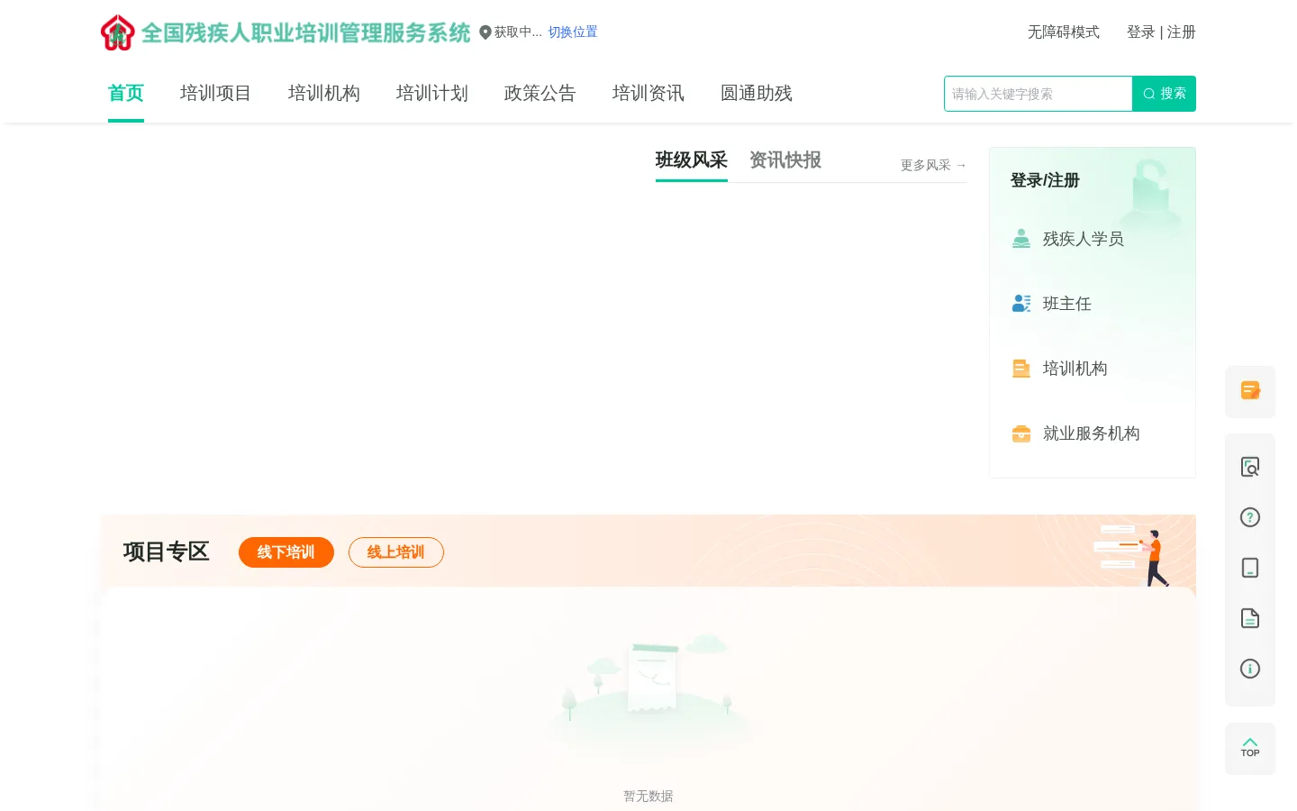Click the 登录 link in header
This screenshot has height=811, width=1297.
1141,32
